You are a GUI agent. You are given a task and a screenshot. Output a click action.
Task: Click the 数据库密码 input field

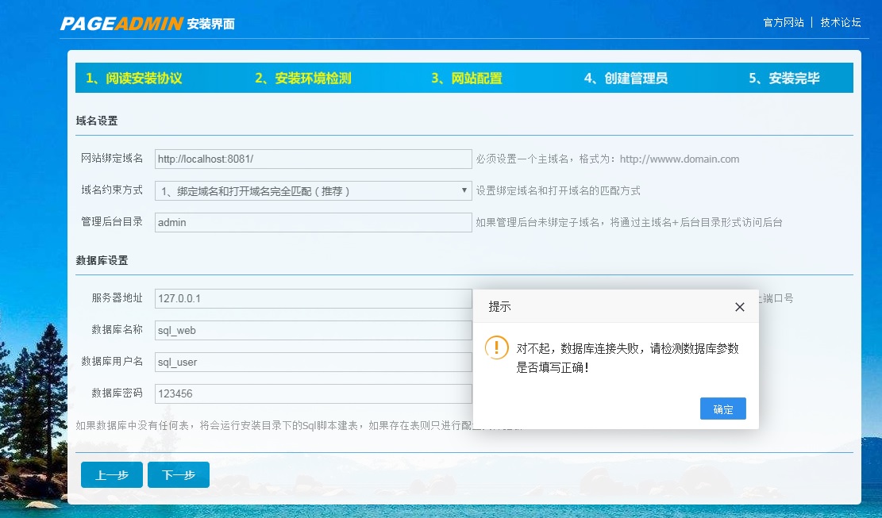[313, 393]
